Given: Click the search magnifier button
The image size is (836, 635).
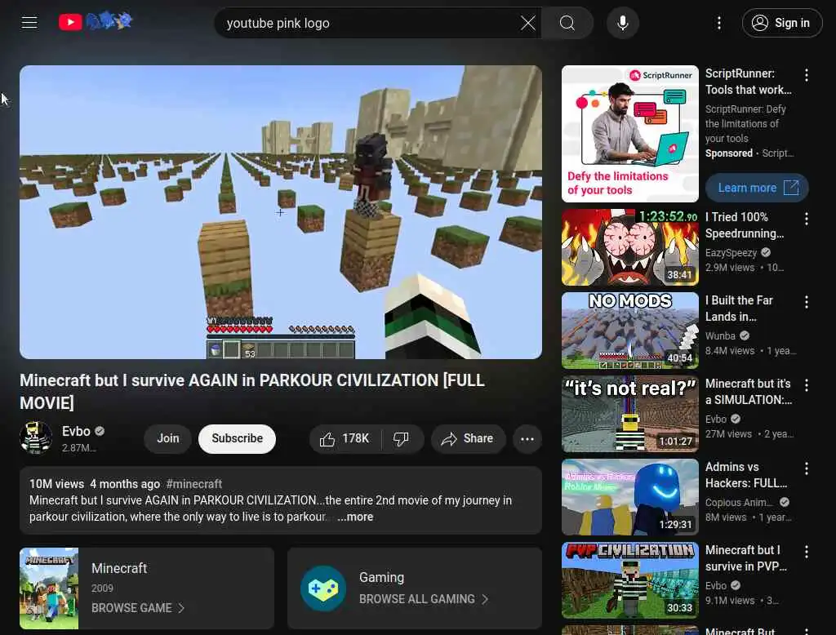Looking at the screenshot, I should click(567, 23).
